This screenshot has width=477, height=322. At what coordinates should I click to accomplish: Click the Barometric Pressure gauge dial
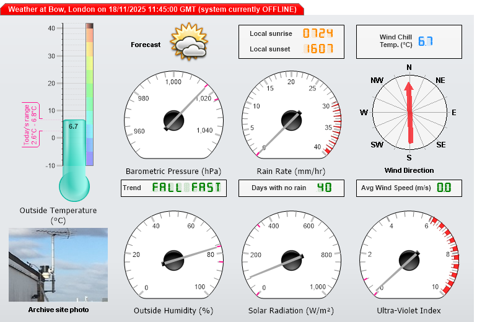[173, 118]
